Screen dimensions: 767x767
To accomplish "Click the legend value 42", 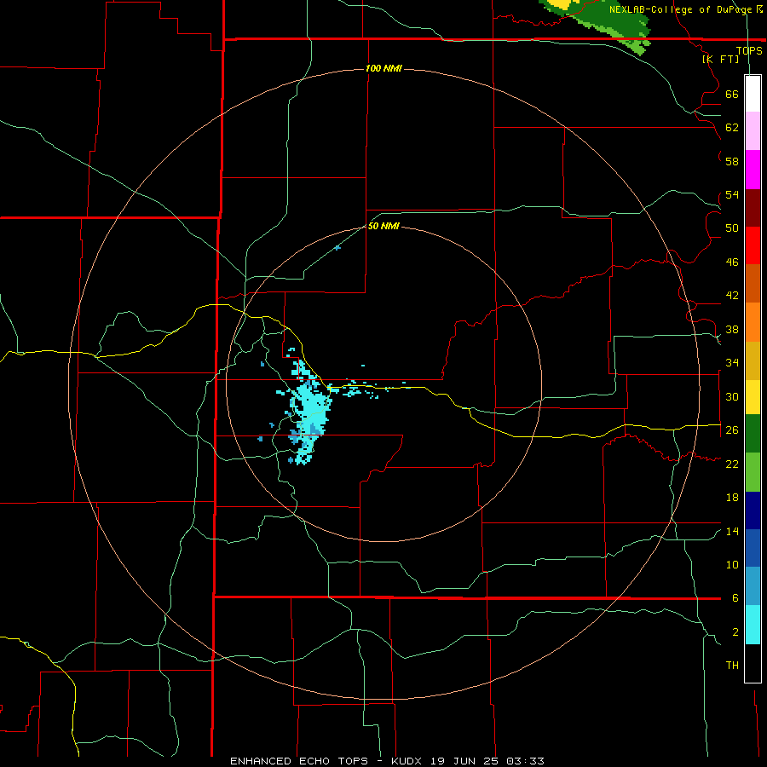I will tap(732, 296).
